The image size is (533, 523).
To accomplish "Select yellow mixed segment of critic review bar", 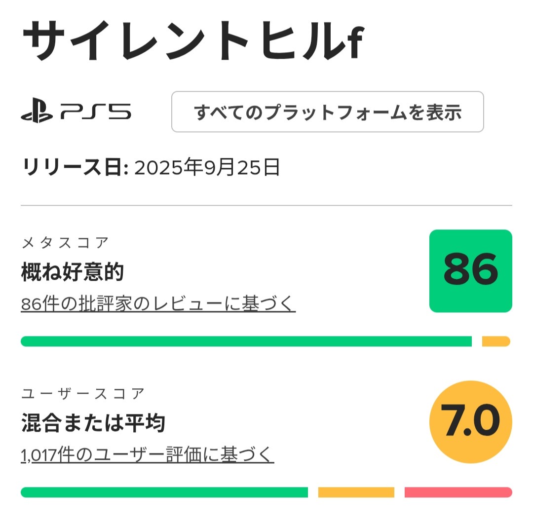I will point(495,341).
